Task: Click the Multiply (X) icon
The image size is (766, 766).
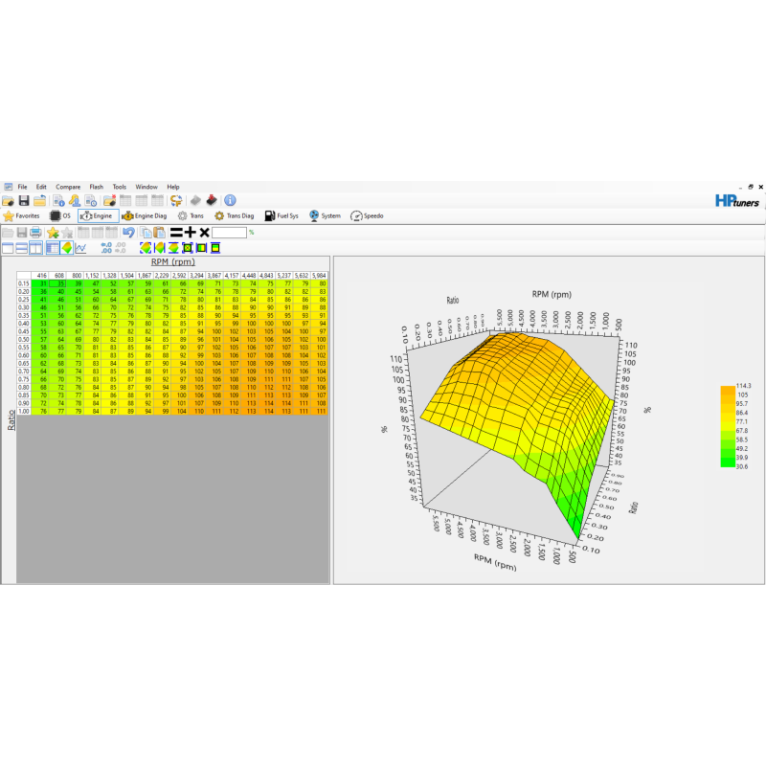Action: (204, 233)
